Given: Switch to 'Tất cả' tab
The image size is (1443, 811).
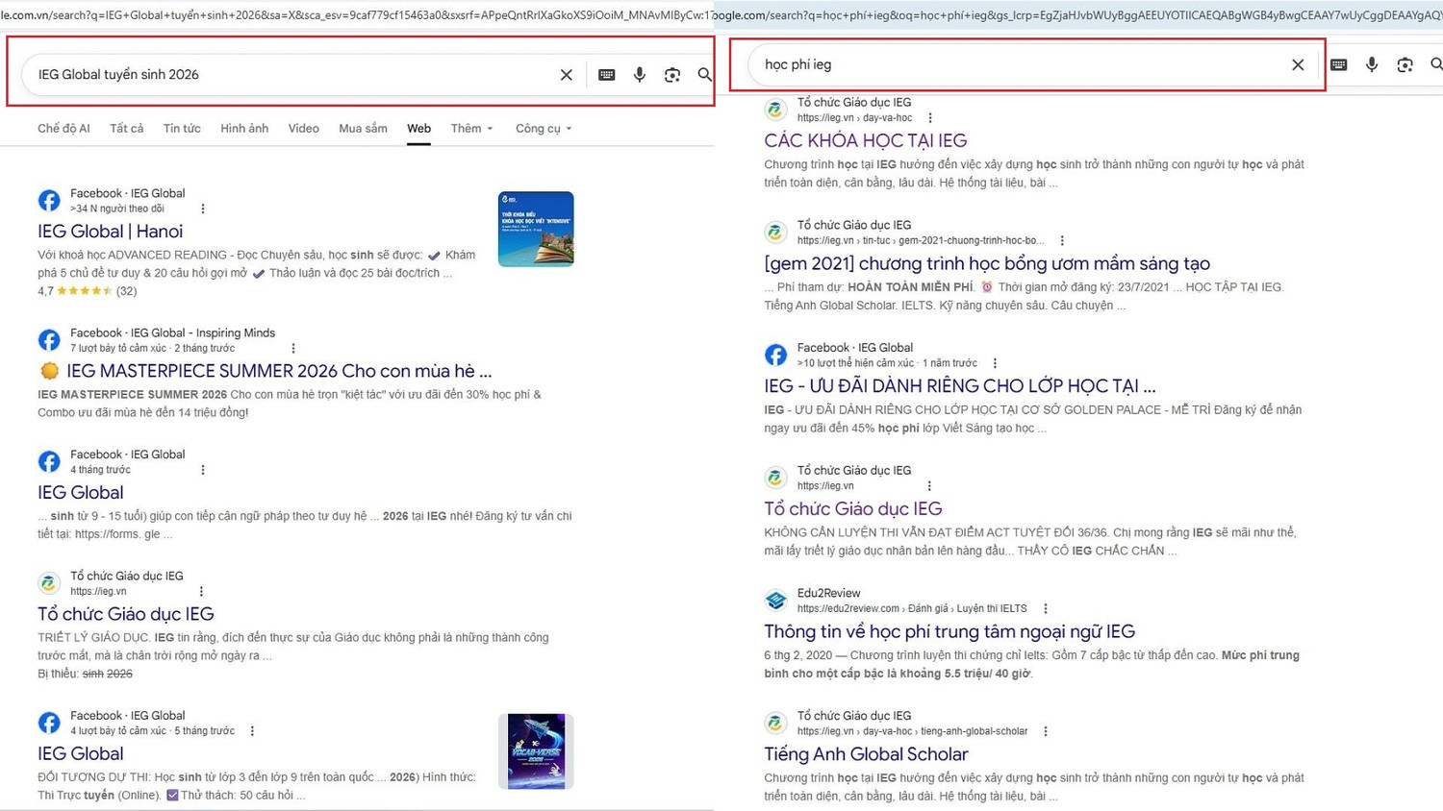Looking at the screenshot, I should pyautogui.click(x=126, y=129).
